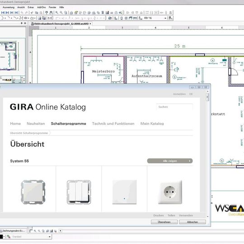The height and width of the screenshot is (244, 244).
Task: Click the Aufenthaltsraum room label
Action: (147, 76)
